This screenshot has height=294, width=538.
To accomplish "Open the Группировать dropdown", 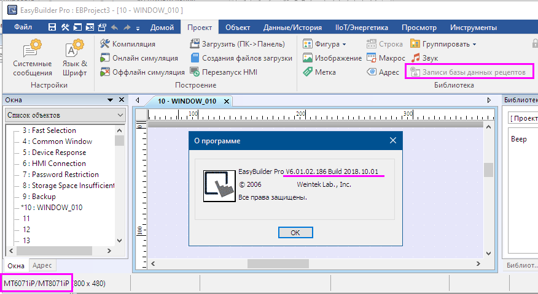I will [x=443, y=44].
